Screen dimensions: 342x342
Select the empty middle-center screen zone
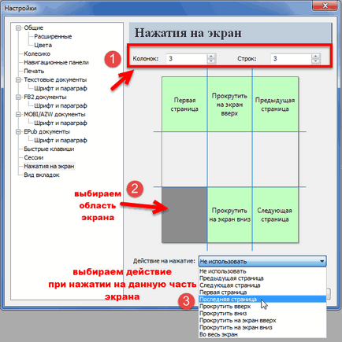click(229, 160)
